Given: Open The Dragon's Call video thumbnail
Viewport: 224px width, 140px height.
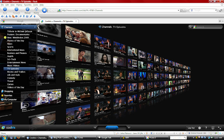Looking at the screenshot, I should (78, 35).
